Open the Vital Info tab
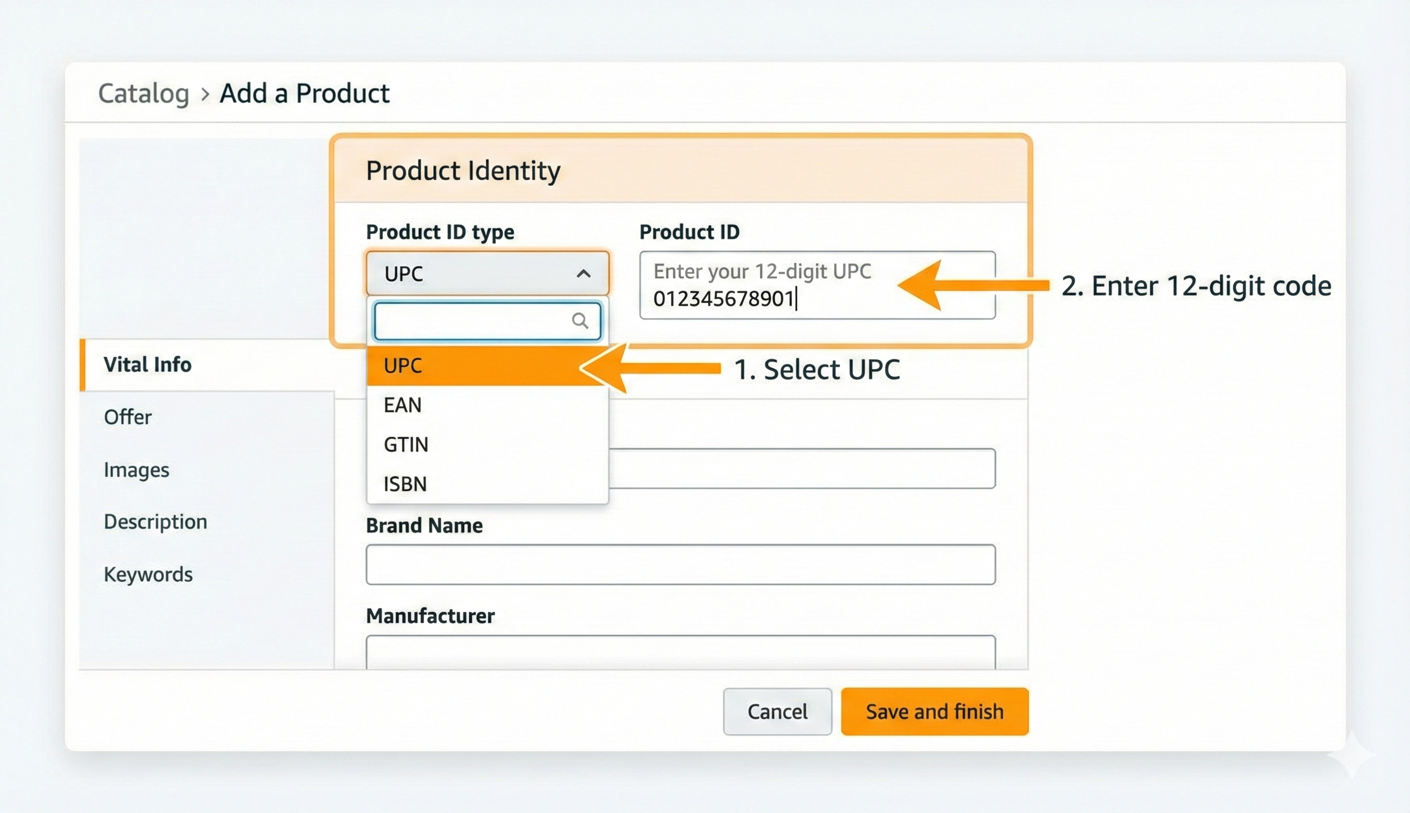Viewport: 1410px width, 813px height. pyautogui.click(x=147, y=365)
